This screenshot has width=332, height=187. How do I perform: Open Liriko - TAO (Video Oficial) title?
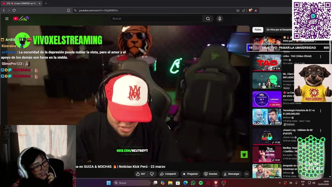click(x=297, y=56)
